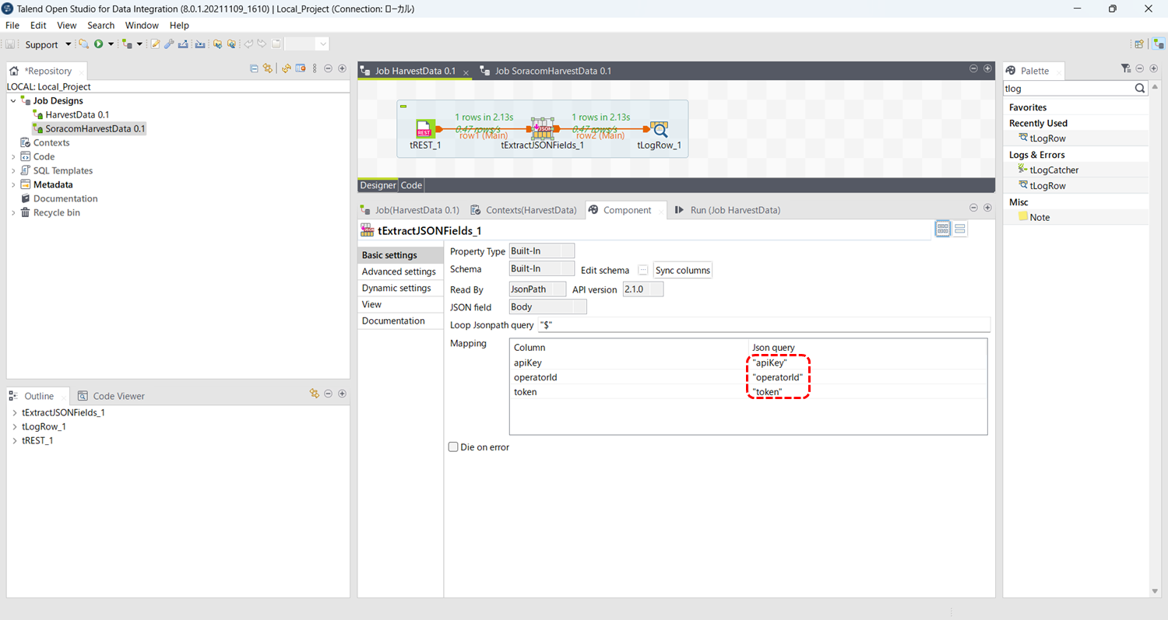Image resolution: width=1168 pixels, height=620 pixels.
Task: Open the Window menu
Action: point(142,25)
